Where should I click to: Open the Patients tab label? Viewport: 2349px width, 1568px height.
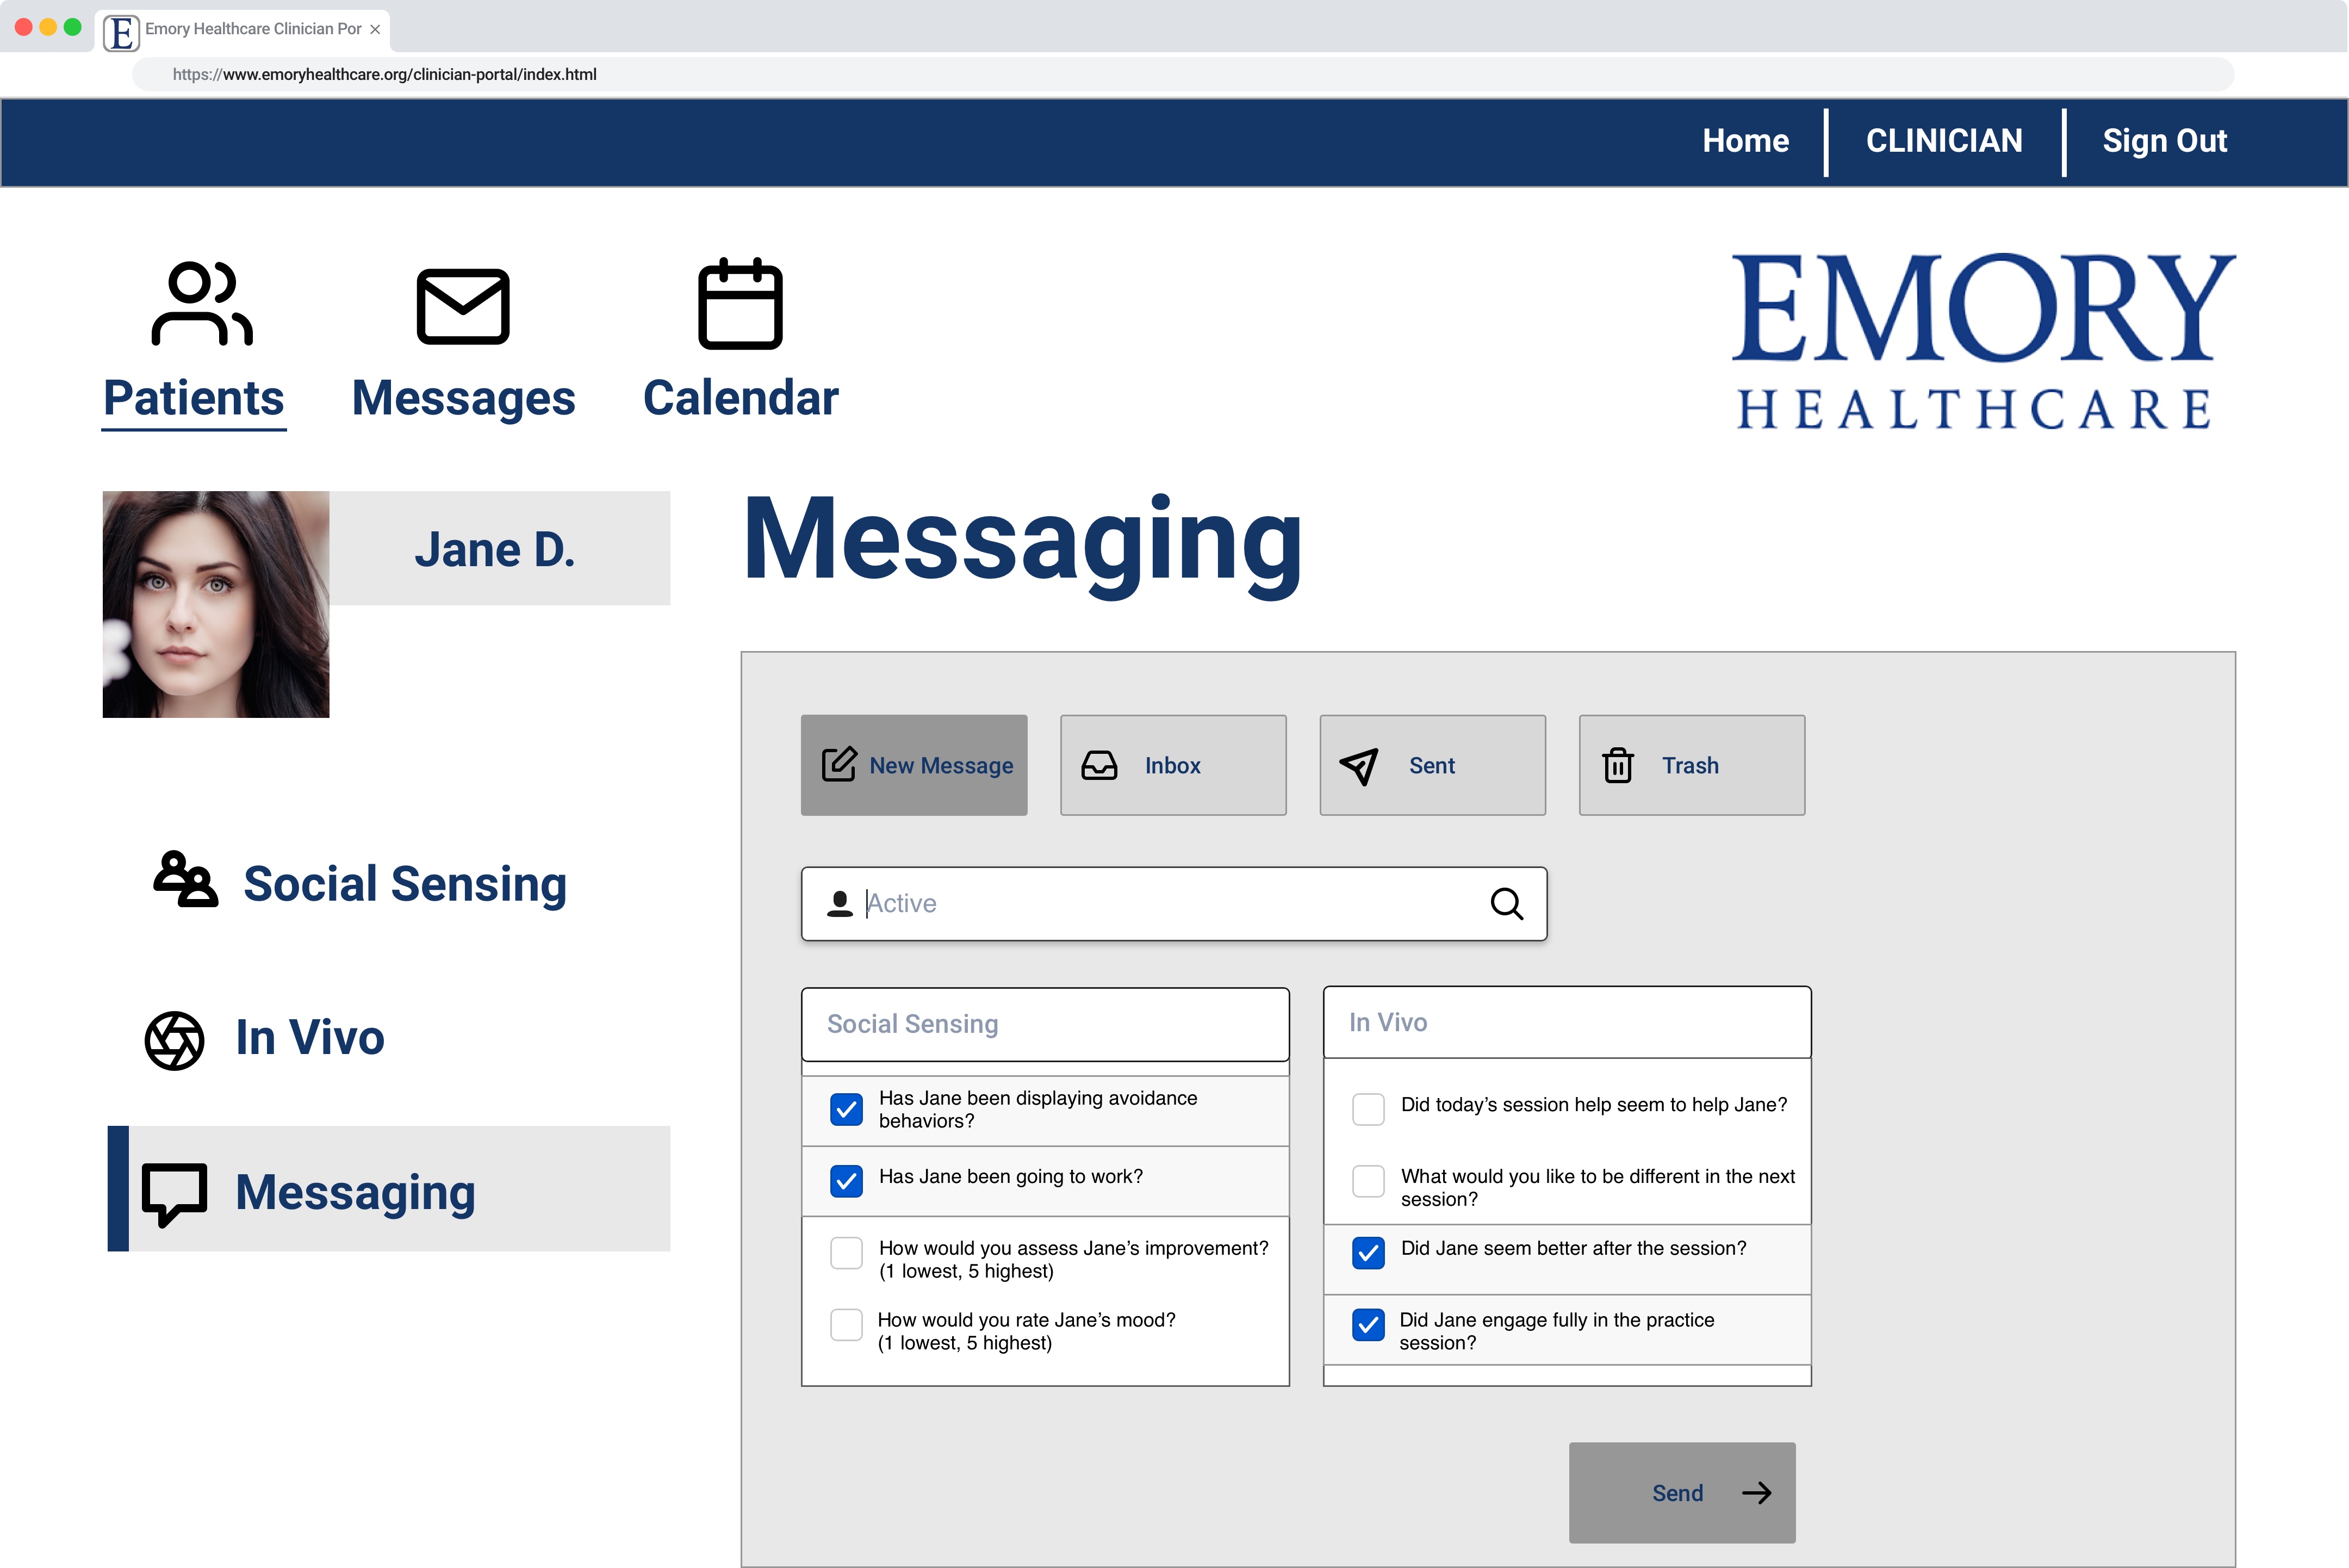194,398
